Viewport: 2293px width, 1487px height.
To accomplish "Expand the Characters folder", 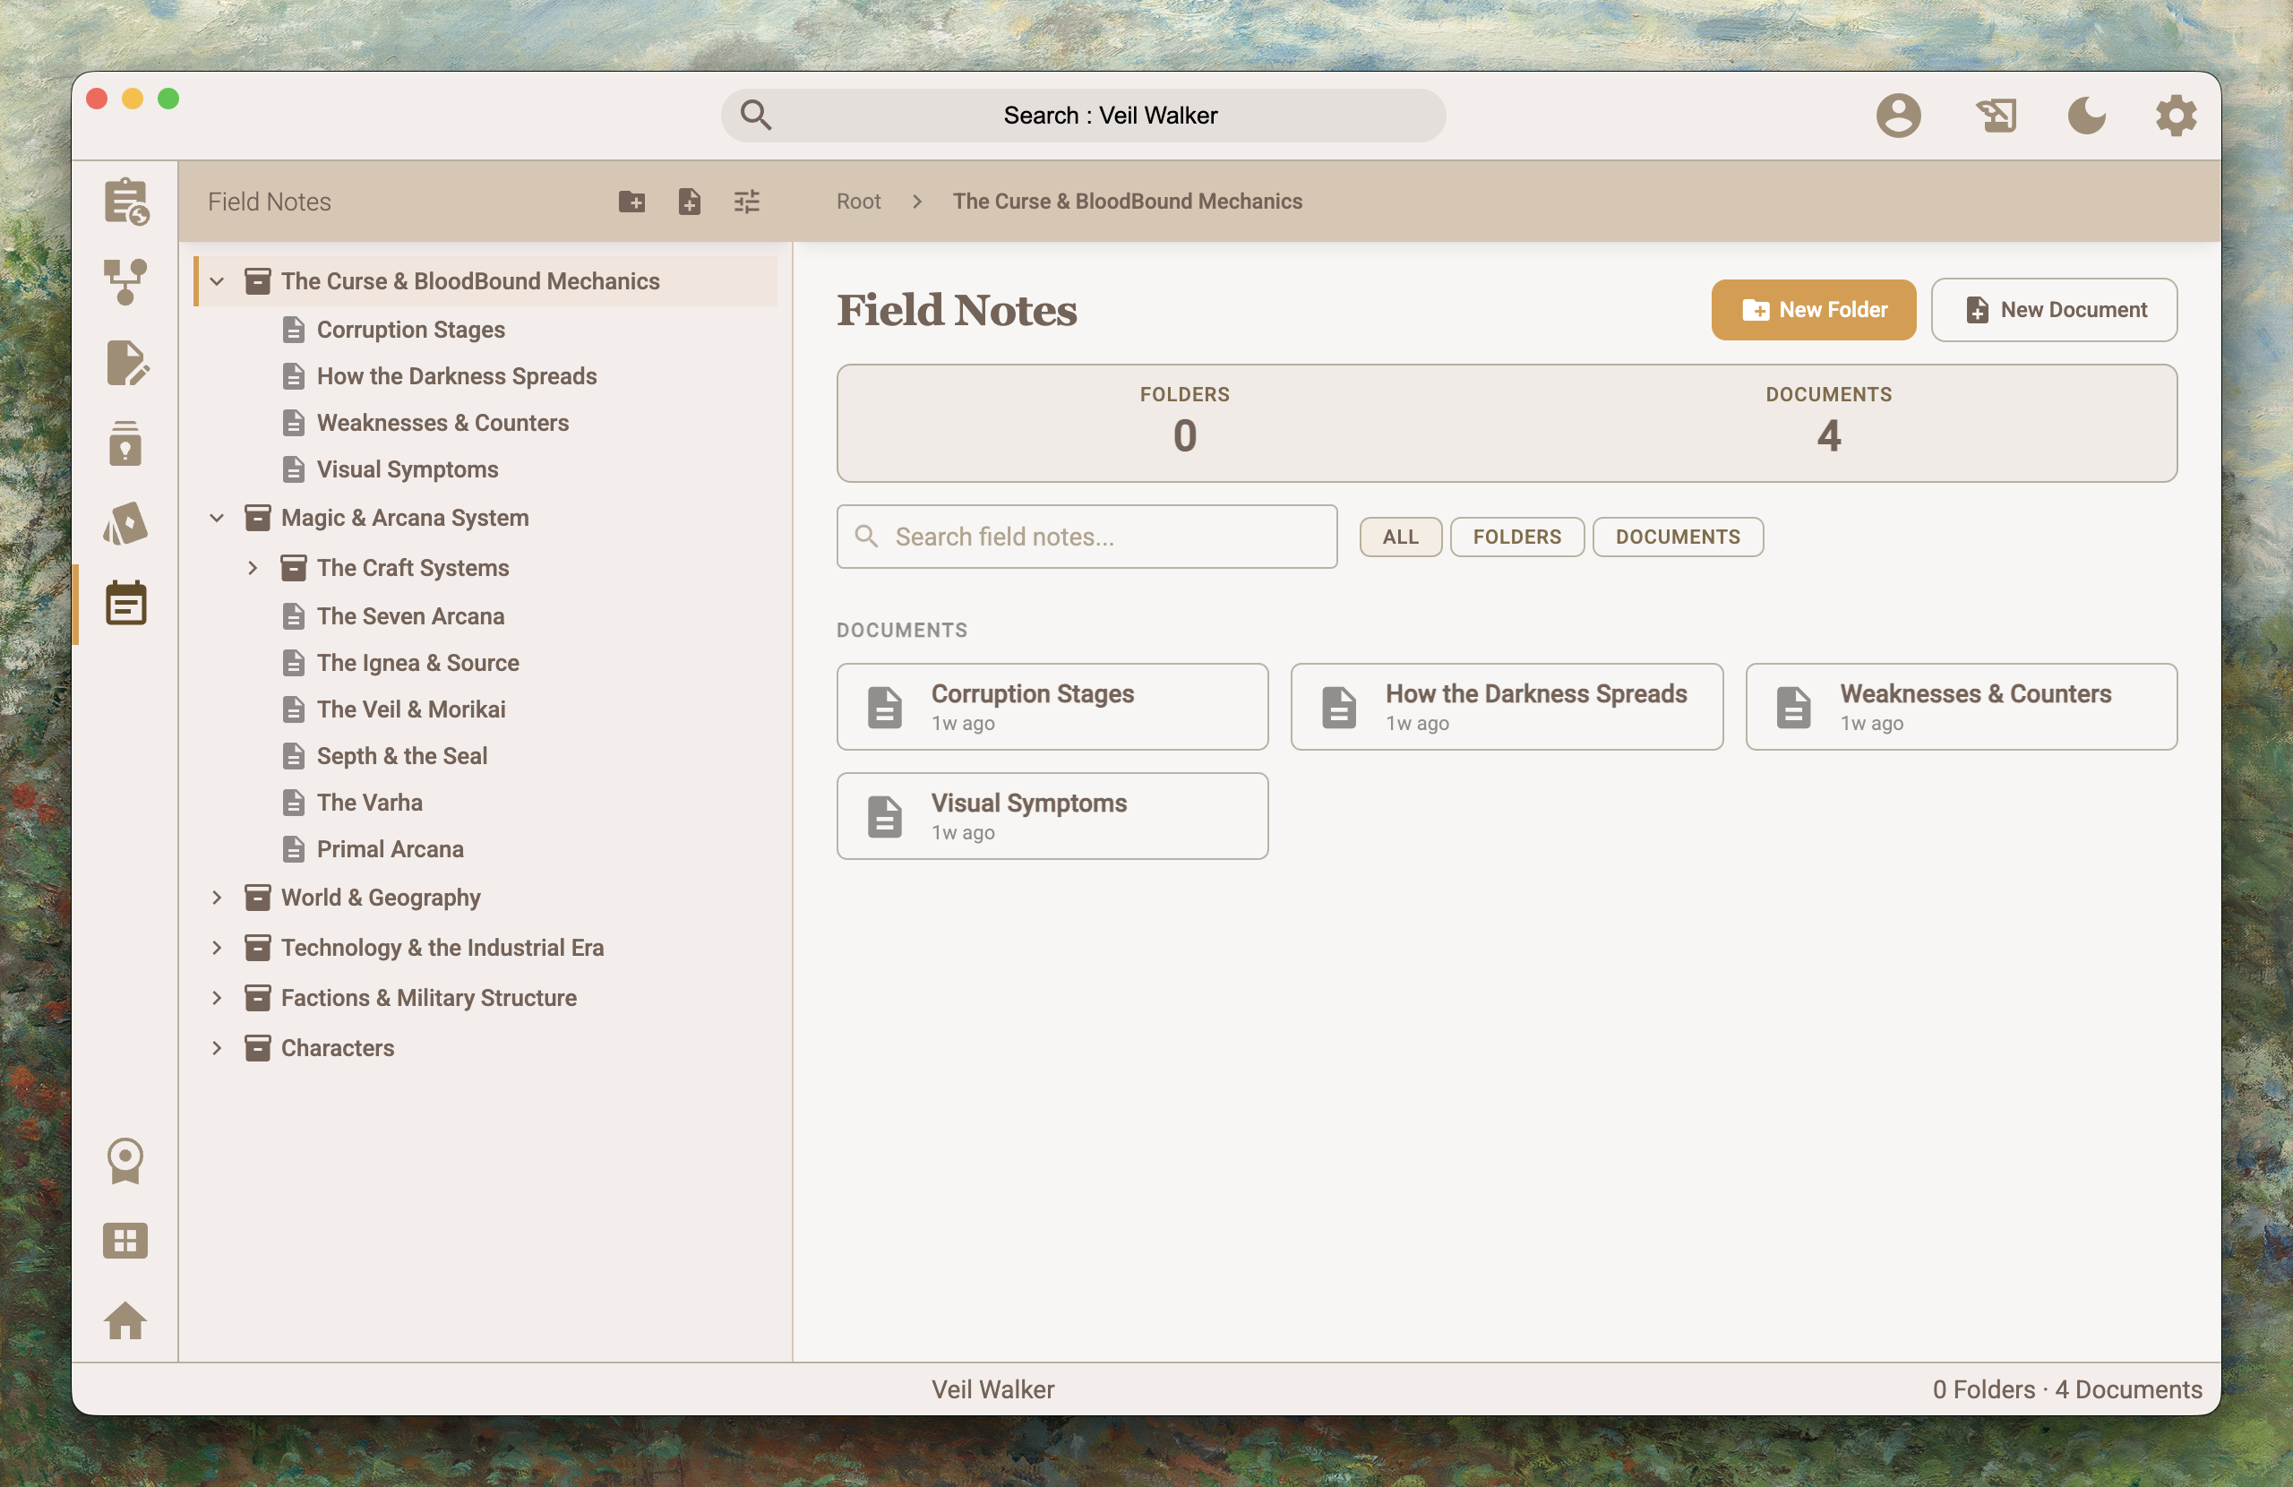I will tap(216, 1047).
